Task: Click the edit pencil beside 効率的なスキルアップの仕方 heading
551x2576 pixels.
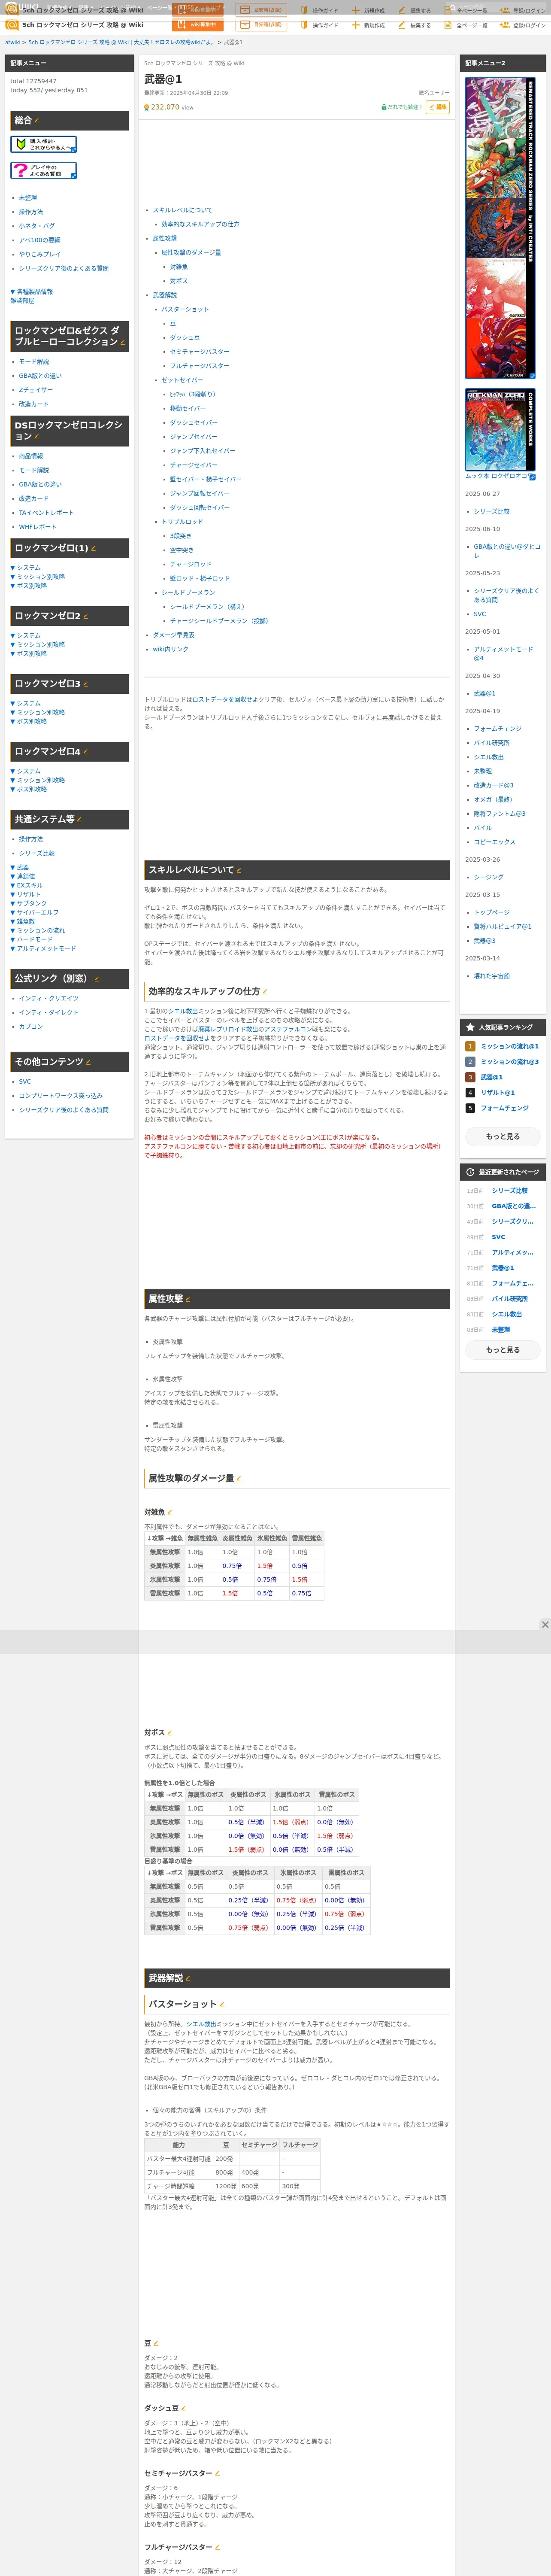Action: point(265,992)
